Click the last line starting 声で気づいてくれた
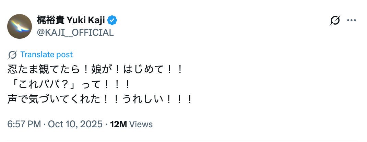This screenshot has width=367, height=142. [51, 99]
